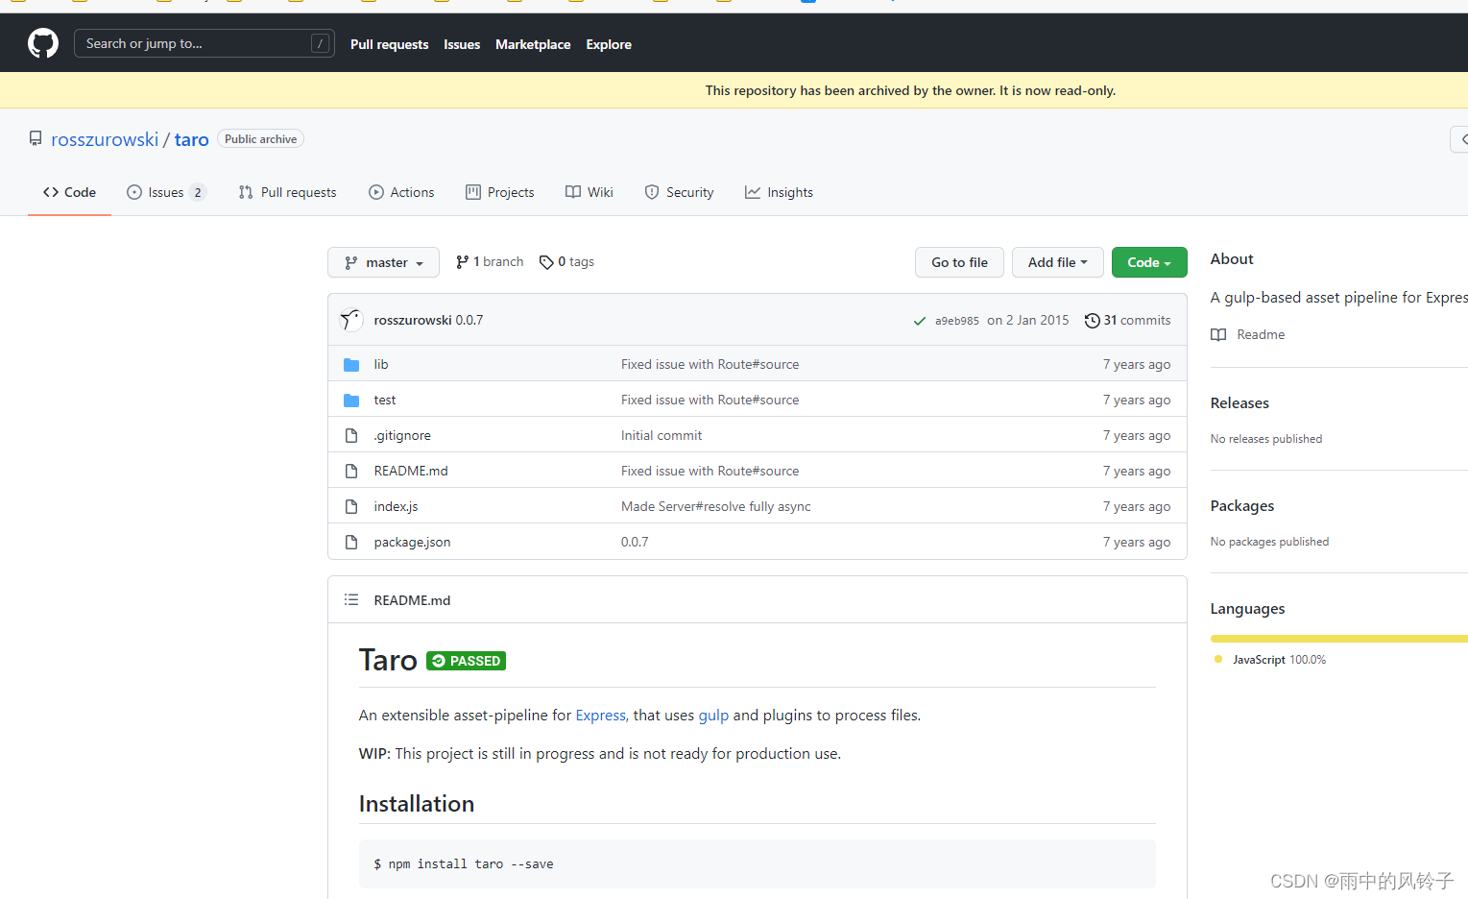Screen dimensions: 1468x899
Task: Open README.md in file list
Action: click(x=411, y=471)
